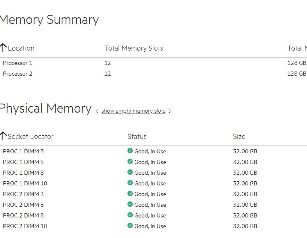Select the PROC 1 DIMM 8 entry
Image resolution: width=307 pixels, height=238 pixels.
click(x=23, y=173)
